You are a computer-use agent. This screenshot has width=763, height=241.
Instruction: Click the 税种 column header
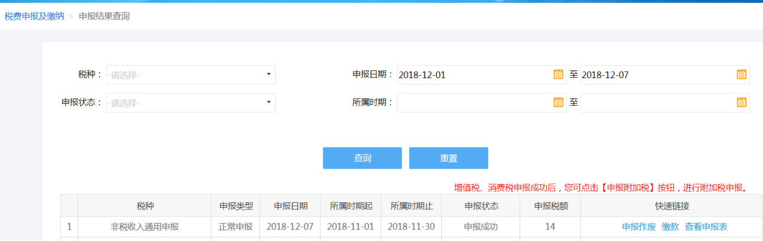click(x=145, y=206)
